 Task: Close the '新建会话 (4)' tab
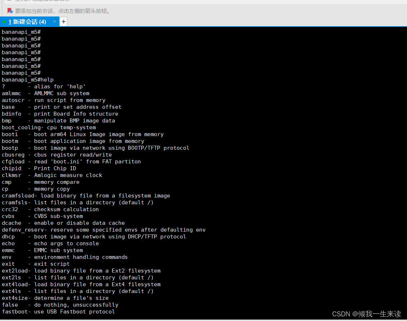pyautogui.click(x=54, y=22)
